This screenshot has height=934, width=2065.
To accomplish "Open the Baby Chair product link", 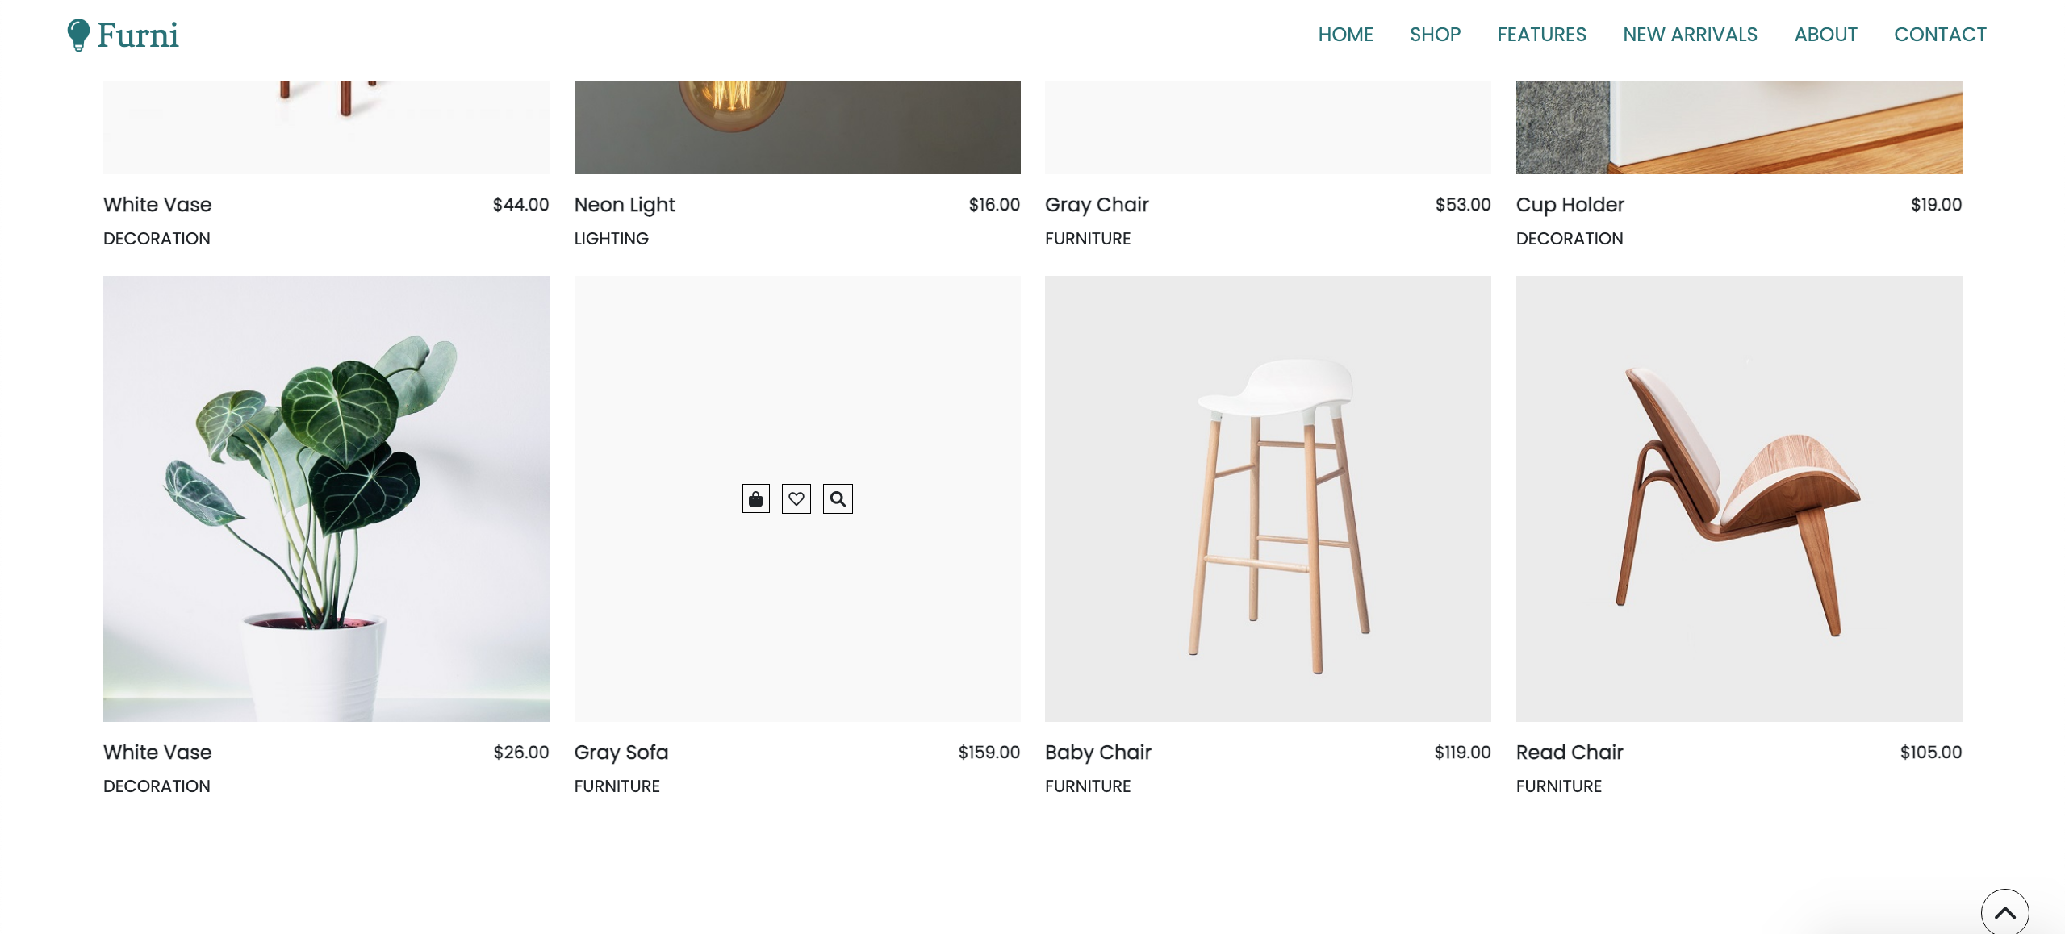I will coord(1097,753).
